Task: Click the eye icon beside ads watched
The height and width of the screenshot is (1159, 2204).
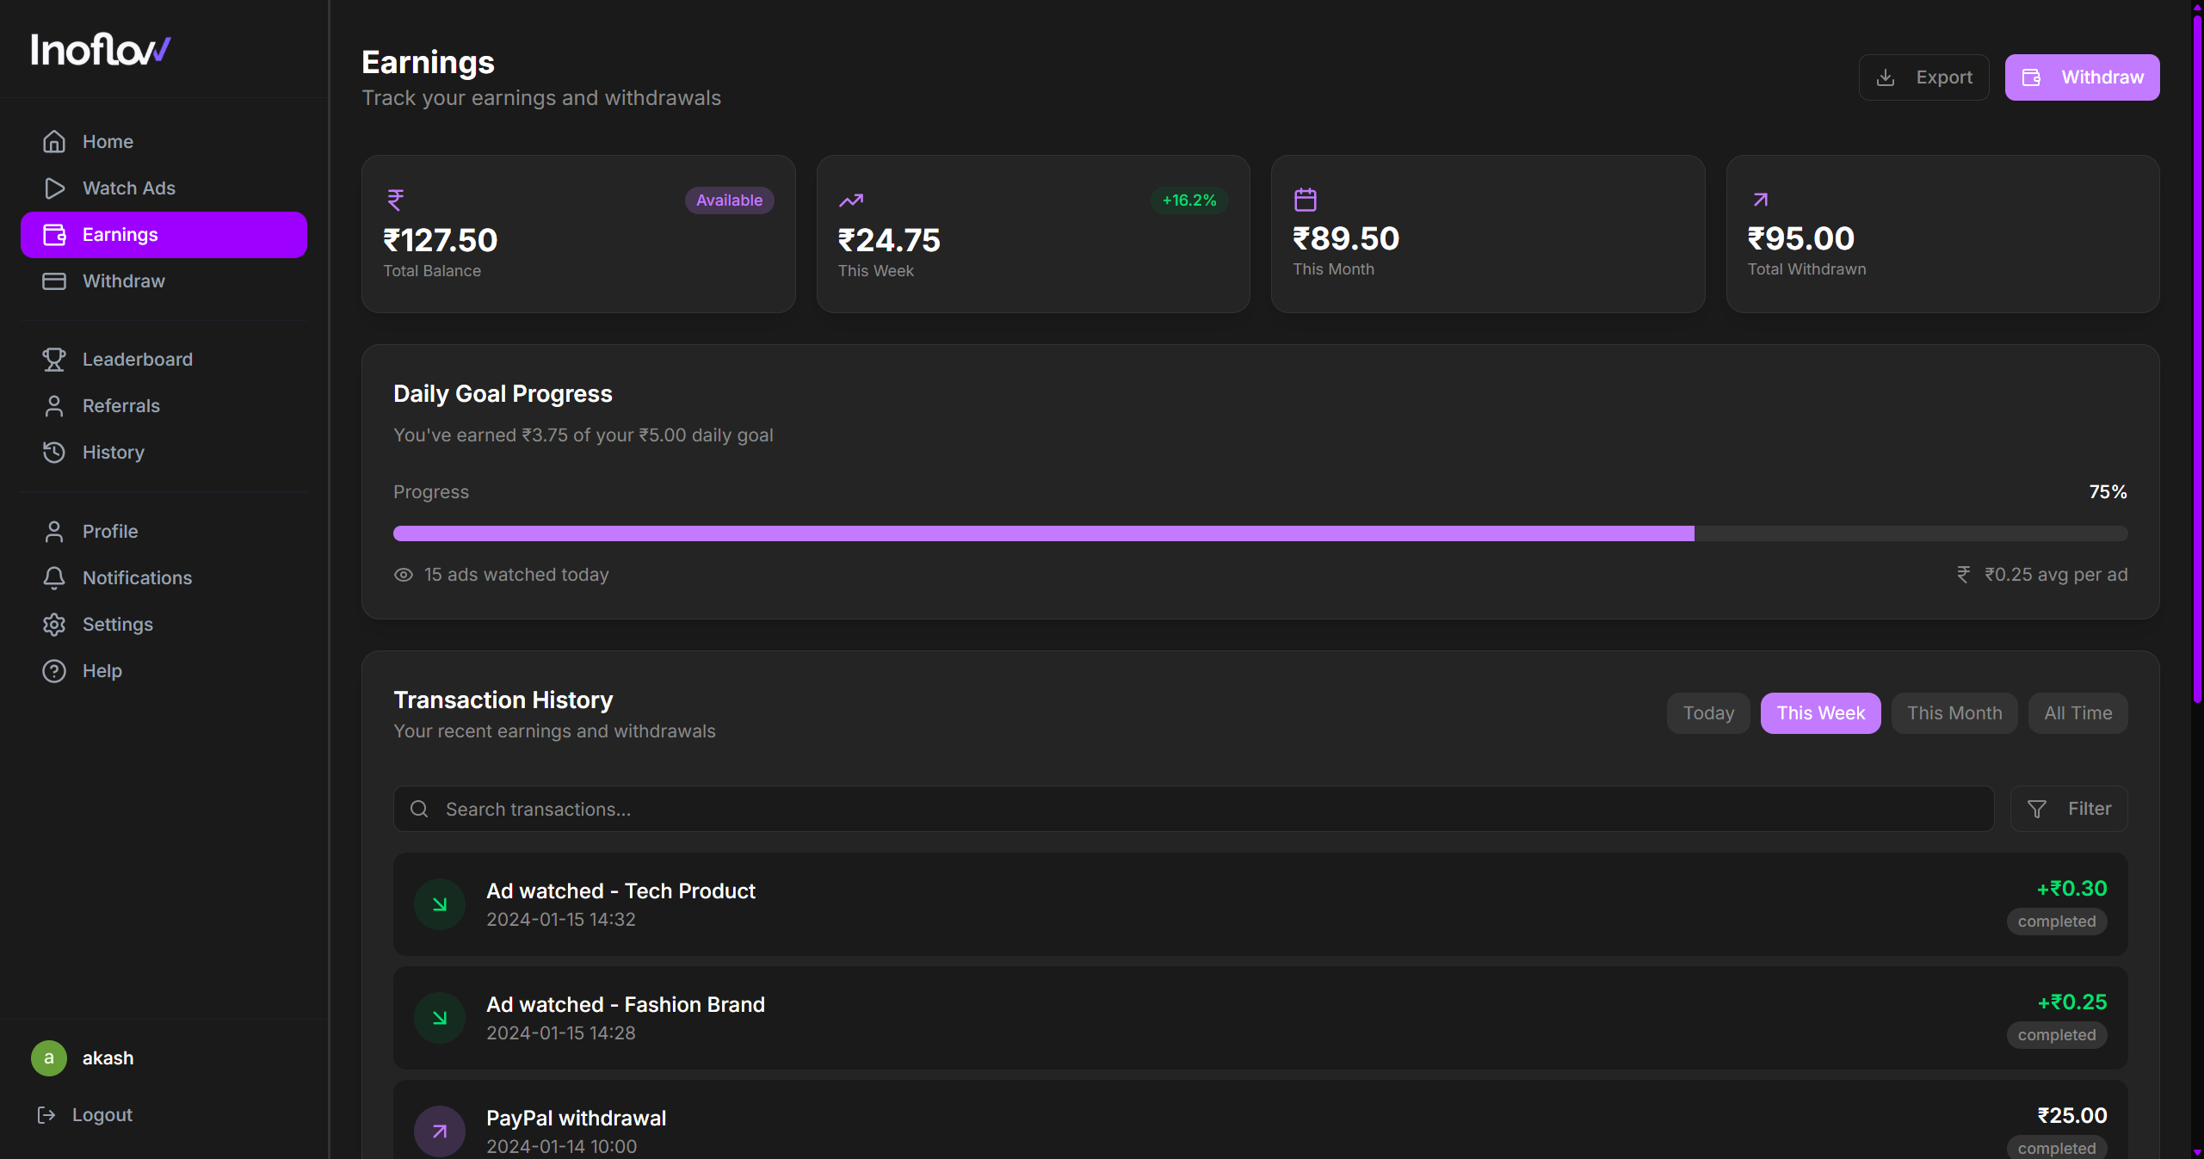Action: tap(404, 574)
